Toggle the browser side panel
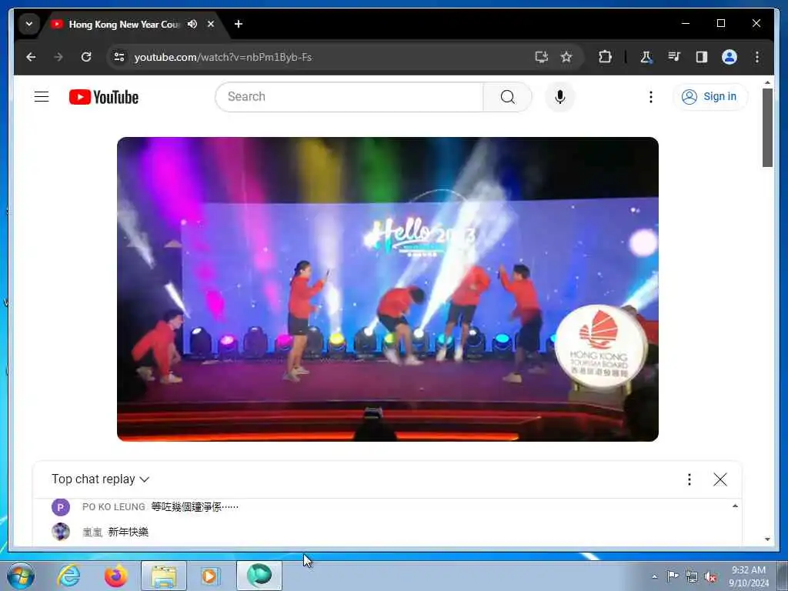This screenshot has width=788, height=591. (x=702, y=57)
